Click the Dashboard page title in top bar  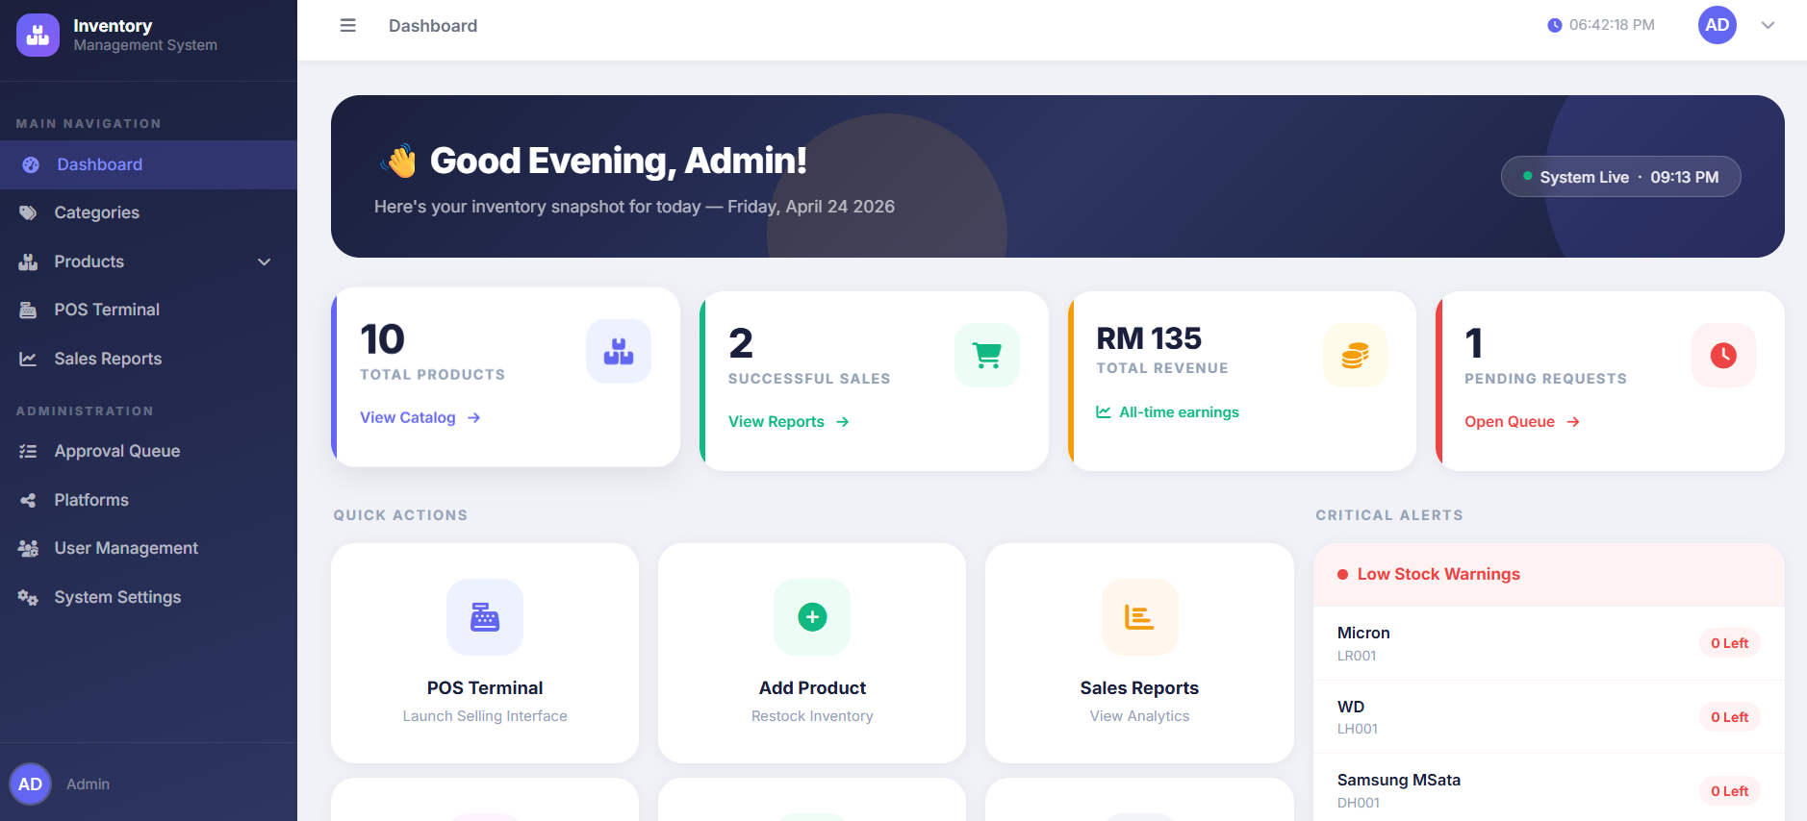click(x=433, y=26)
